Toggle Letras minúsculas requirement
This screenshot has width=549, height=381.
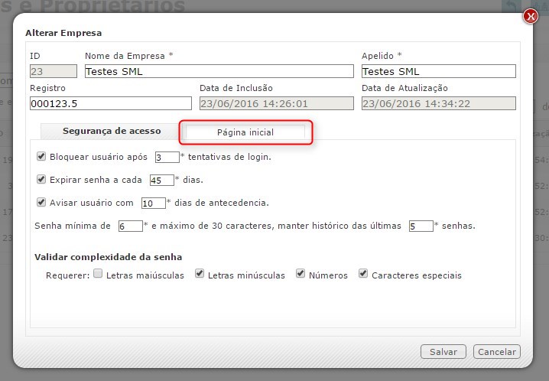point(200,274)
